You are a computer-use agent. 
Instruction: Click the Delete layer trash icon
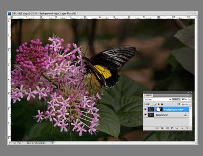pyautogui.click(x=187, y=128)
